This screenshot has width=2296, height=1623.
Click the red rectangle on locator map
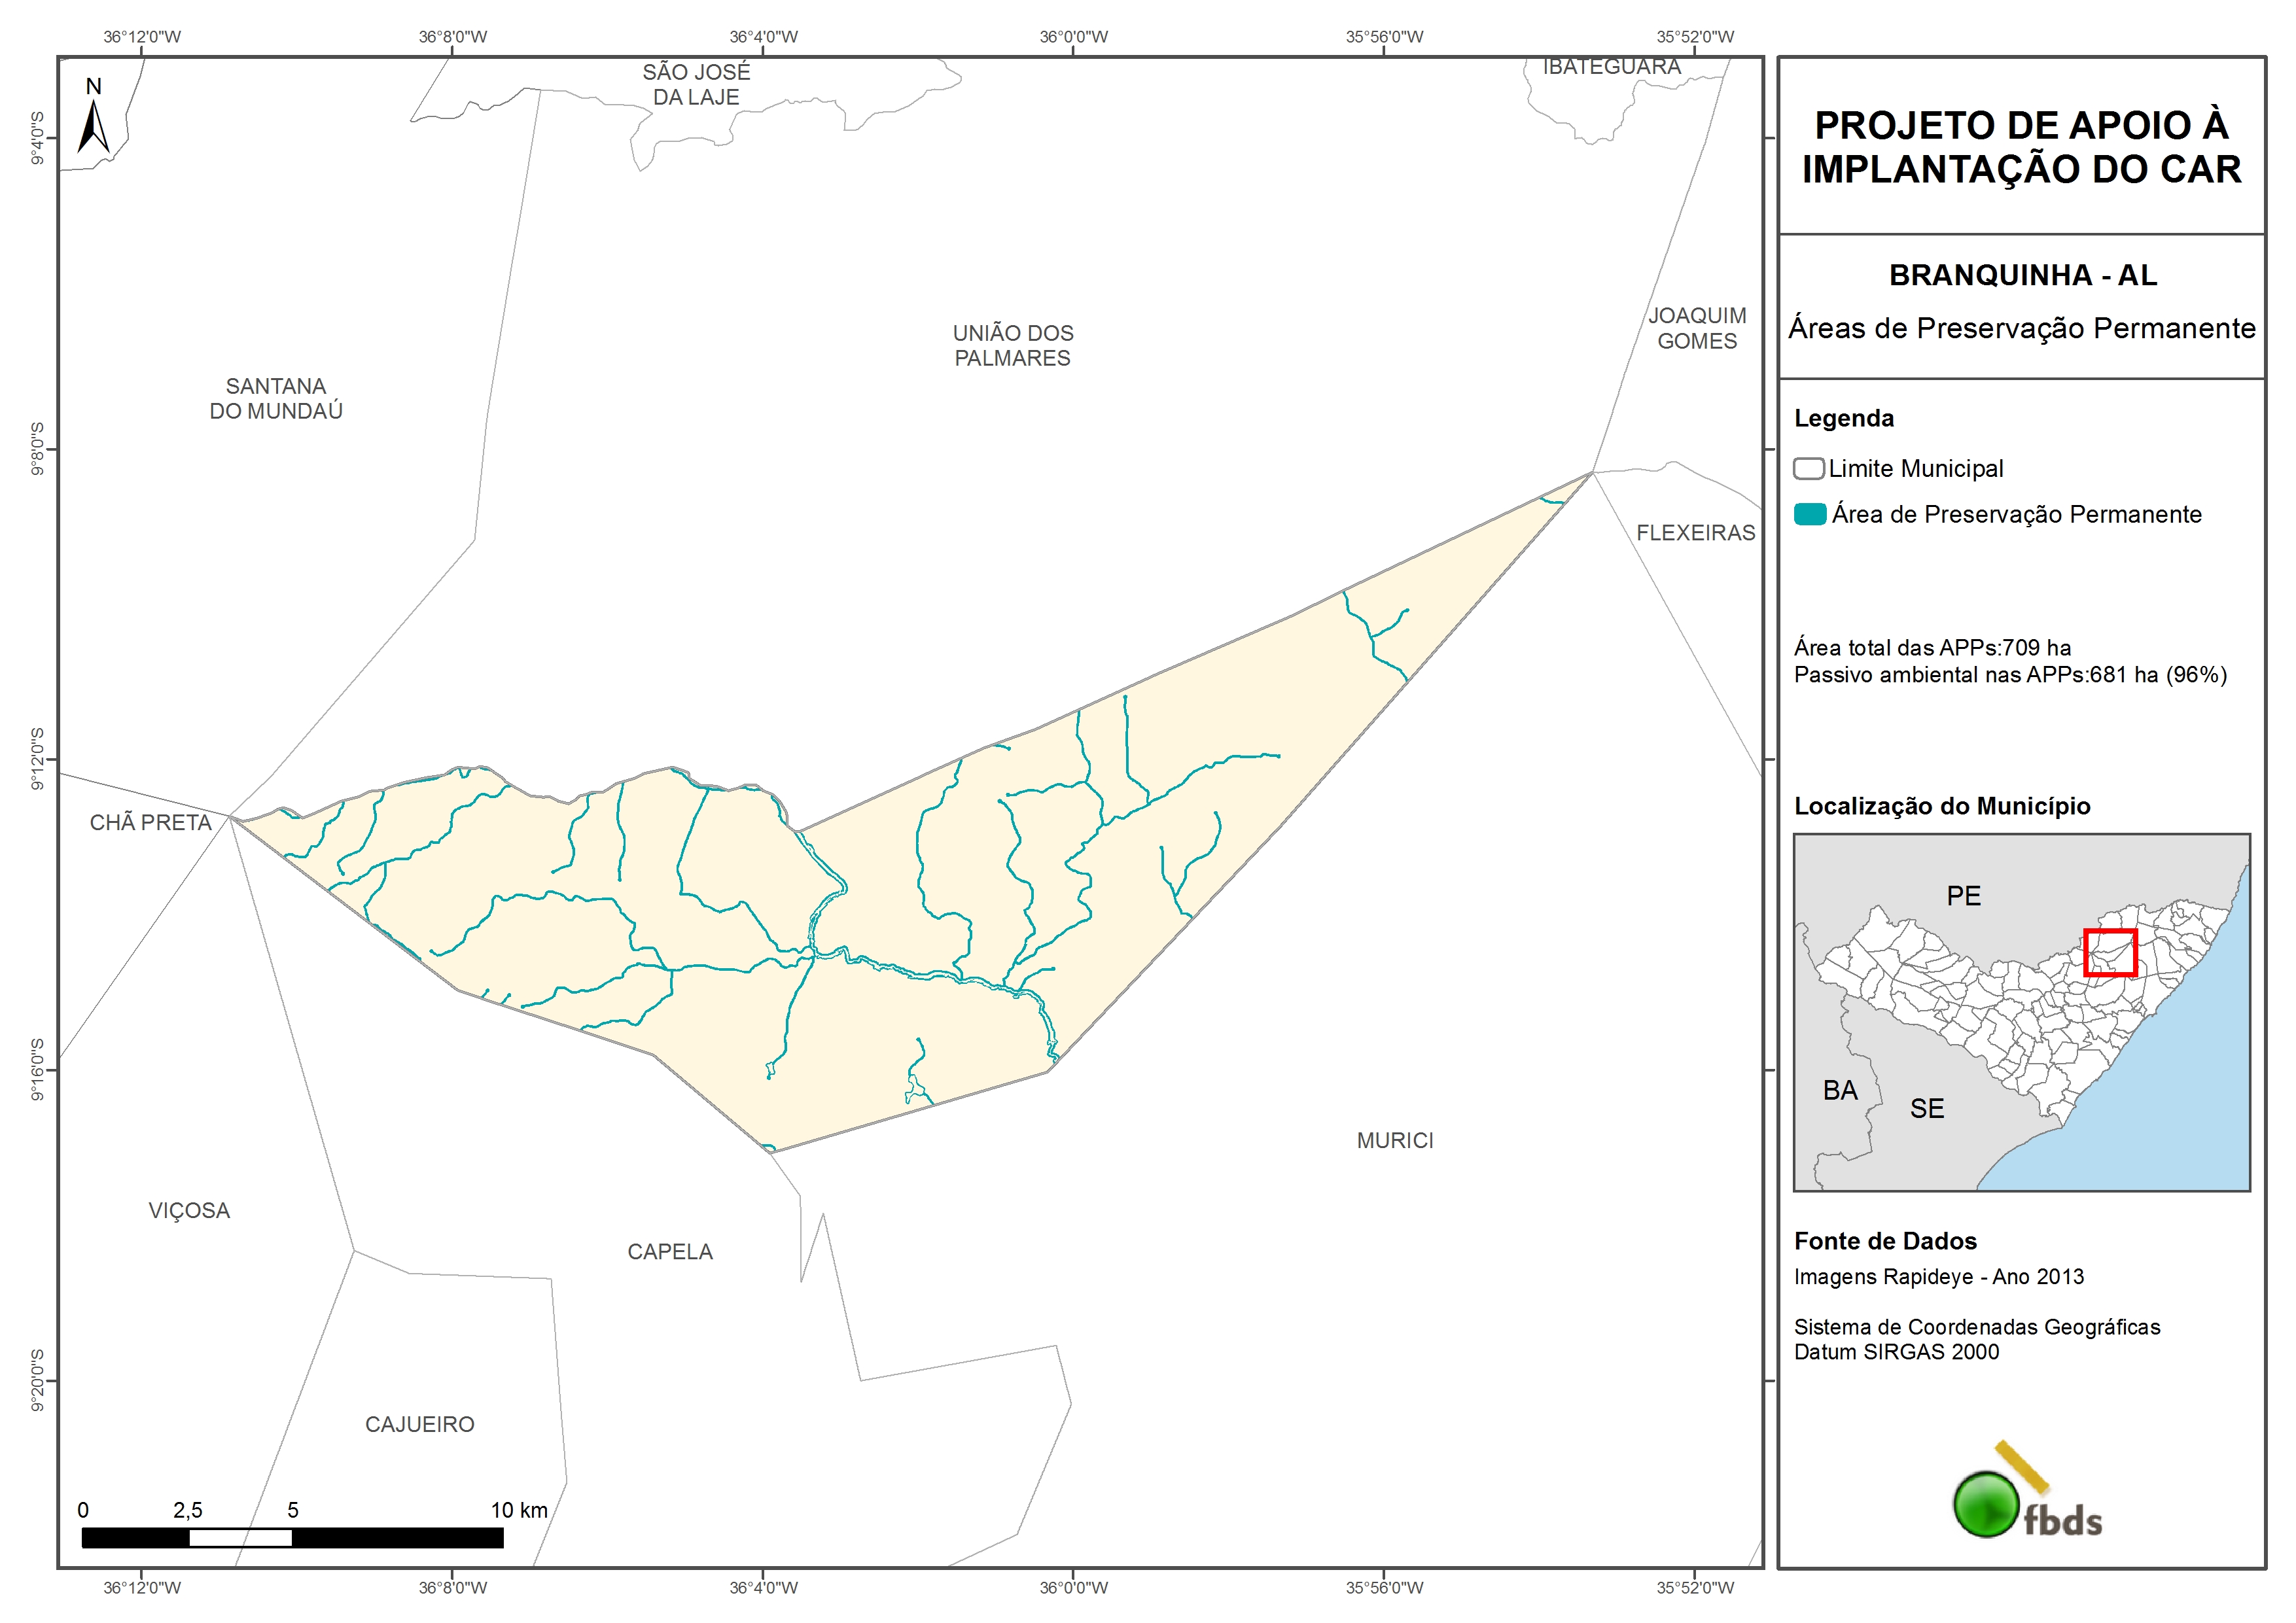pyautogui.click(x=2110, y=952)
